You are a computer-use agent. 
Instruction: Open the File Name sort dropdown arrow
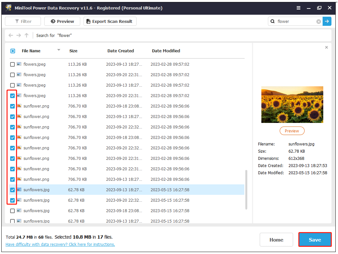click(x=59, y=50)
